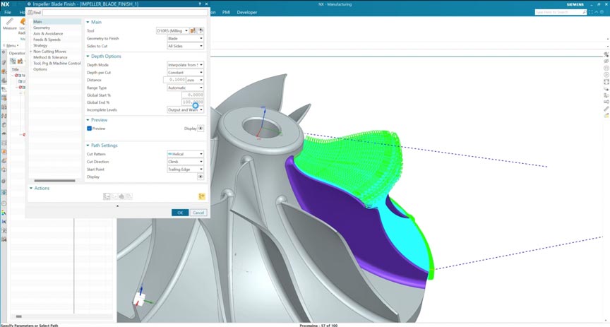Select Tool, Prg & Machine Control category

(56, 63)
